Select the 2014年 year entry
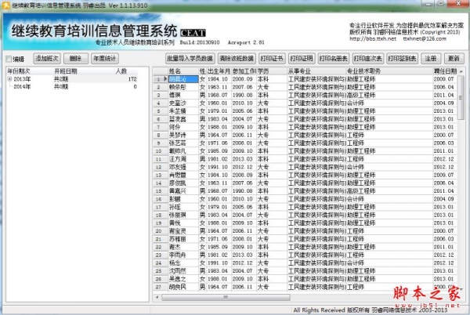This screenshot has height=315, width=470. [x=22, y=87]
